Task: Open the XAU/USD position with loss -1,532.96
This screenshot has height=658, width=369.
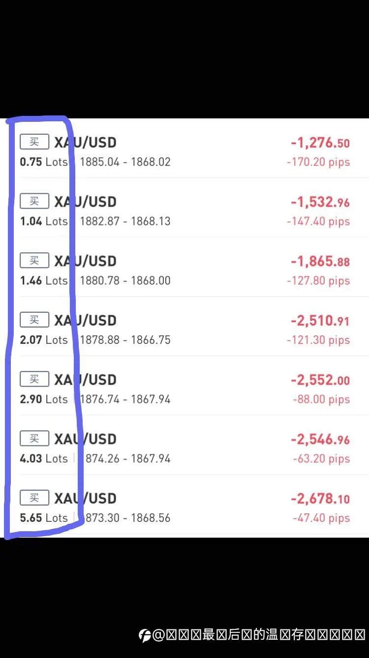Action: (x=184, y=208)
